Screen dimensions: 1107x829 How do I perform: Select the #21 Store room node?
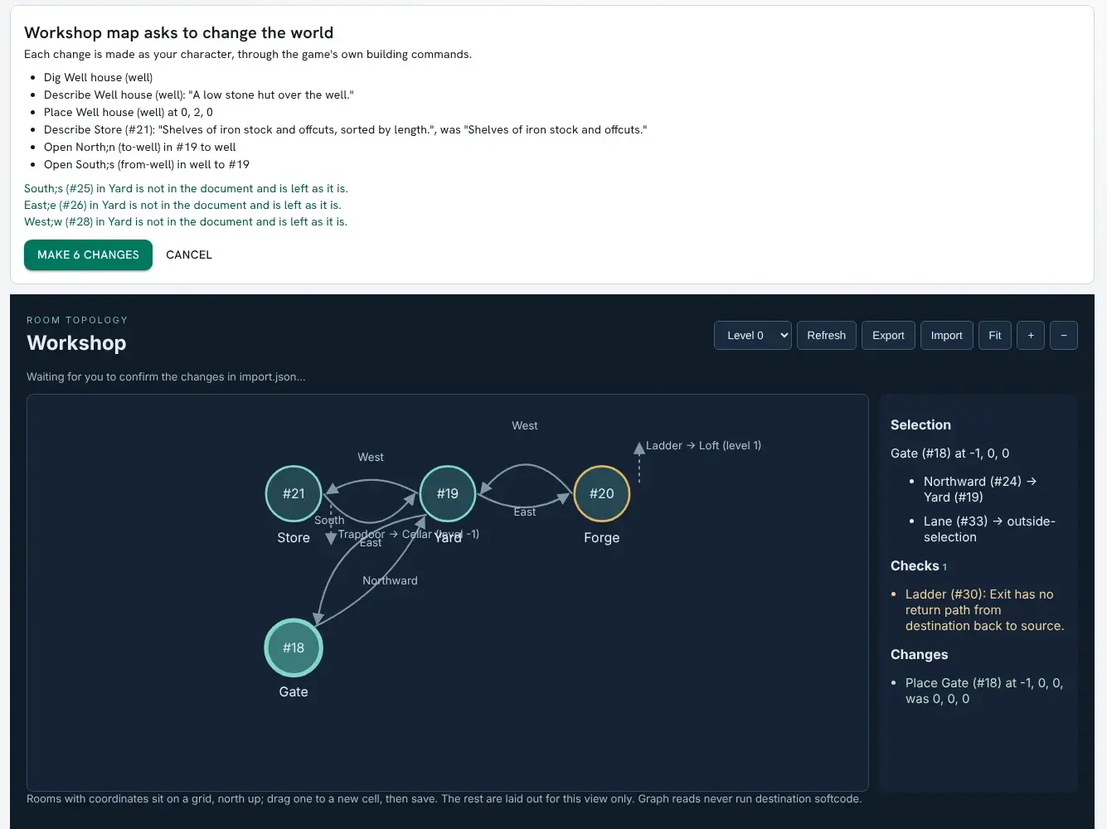[x=294, y=493]
